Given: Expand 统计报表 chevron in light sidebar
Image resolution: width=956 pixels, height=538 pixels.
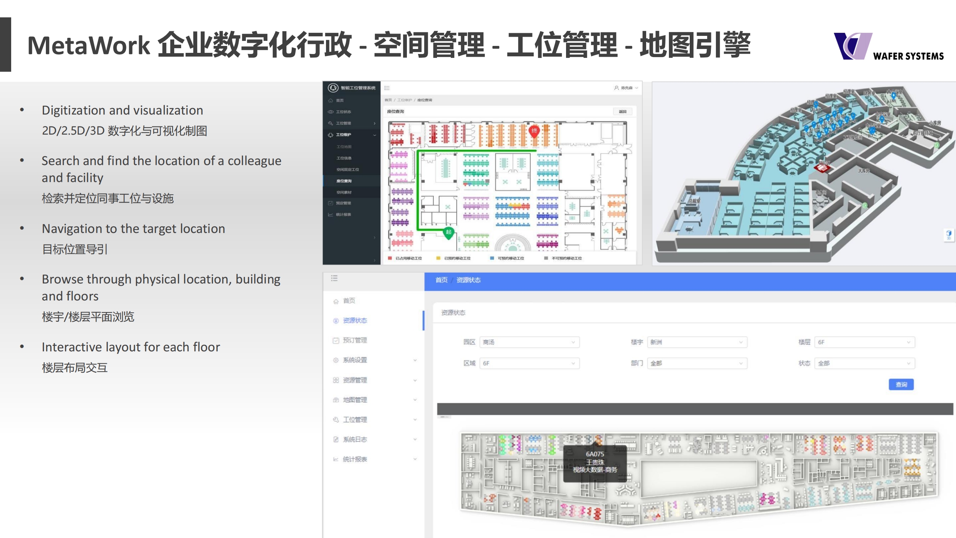Looking at the screenshot, I should point(415,459).
